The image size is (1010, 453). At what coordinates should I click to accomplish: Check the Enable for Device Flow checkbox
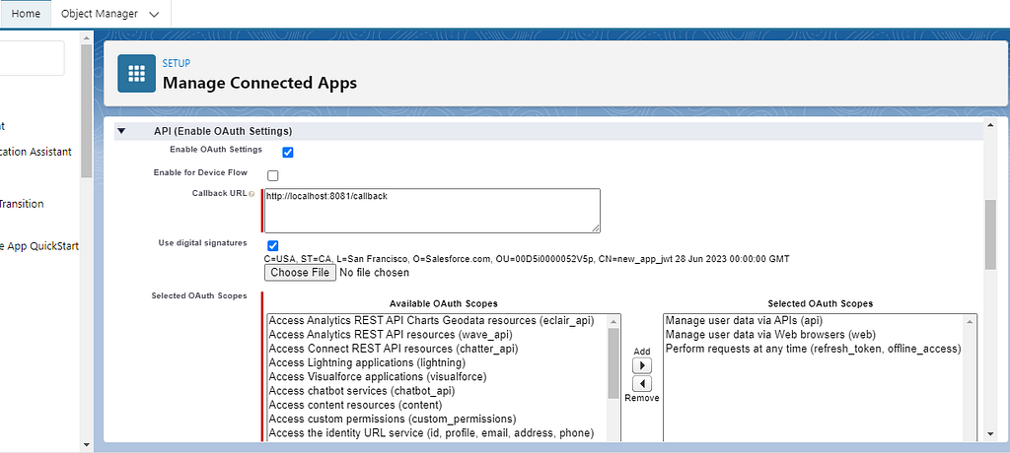tap(273, 175)
